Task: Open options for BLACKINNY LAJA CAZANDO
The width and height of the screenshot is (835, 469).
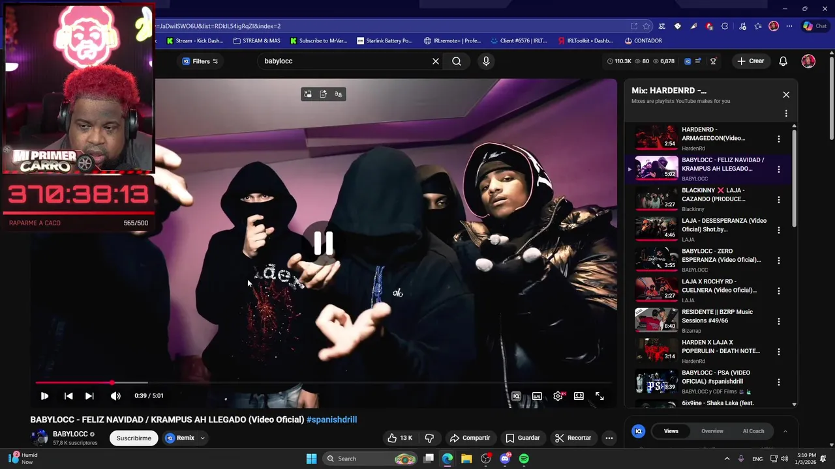Action: point(778,199)
